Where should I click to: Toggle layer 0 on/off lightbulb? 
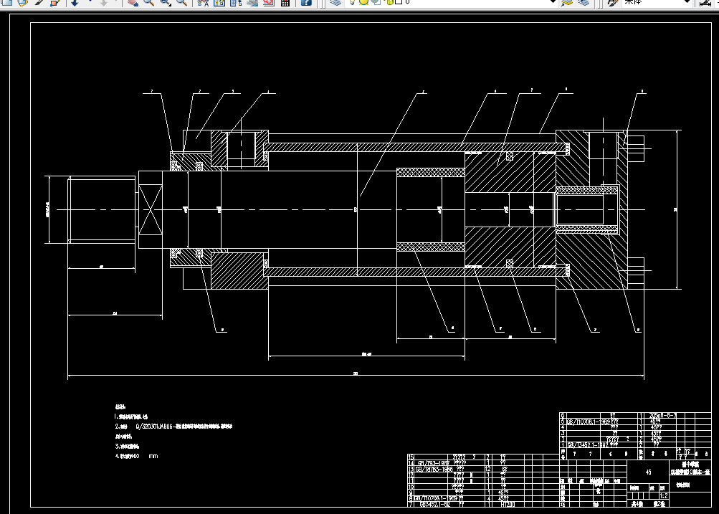(x=352, y=2)
